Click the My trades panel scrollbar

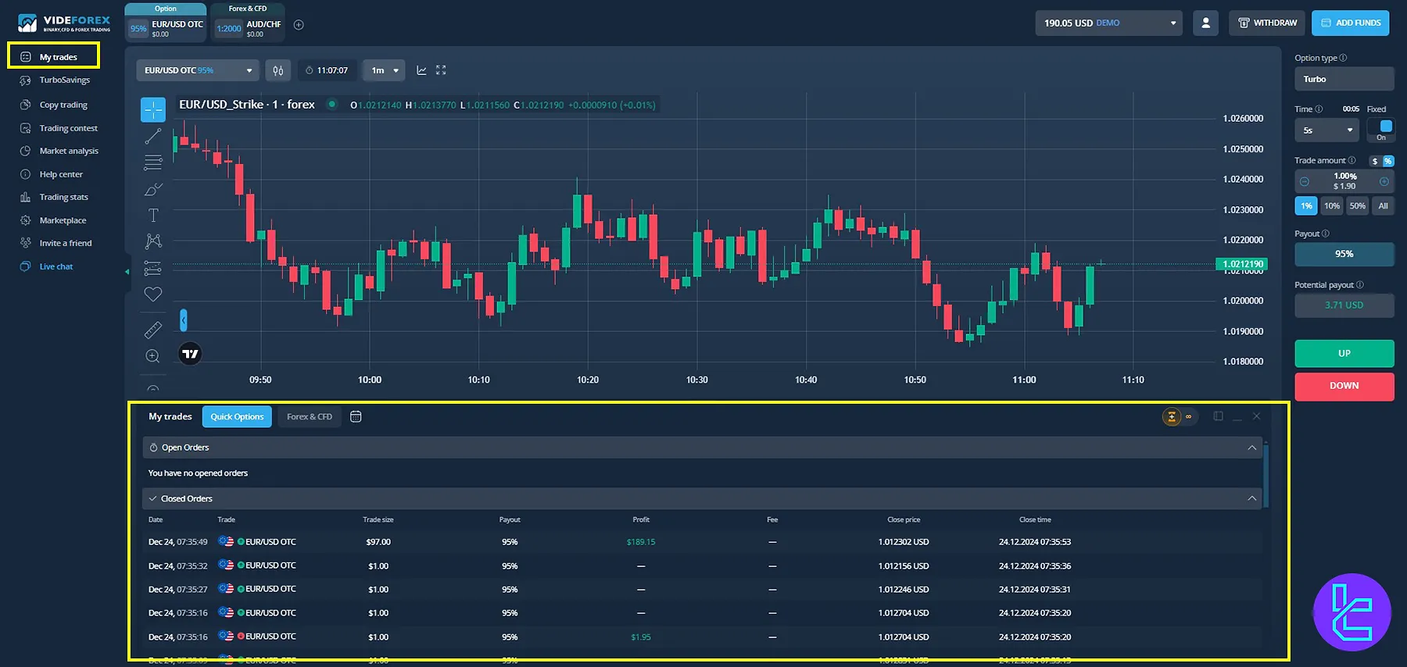click(1266, 475)
